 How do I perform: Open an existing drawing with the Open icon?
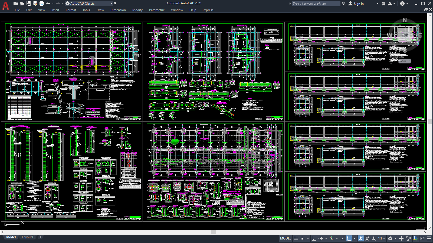point(22,4)
